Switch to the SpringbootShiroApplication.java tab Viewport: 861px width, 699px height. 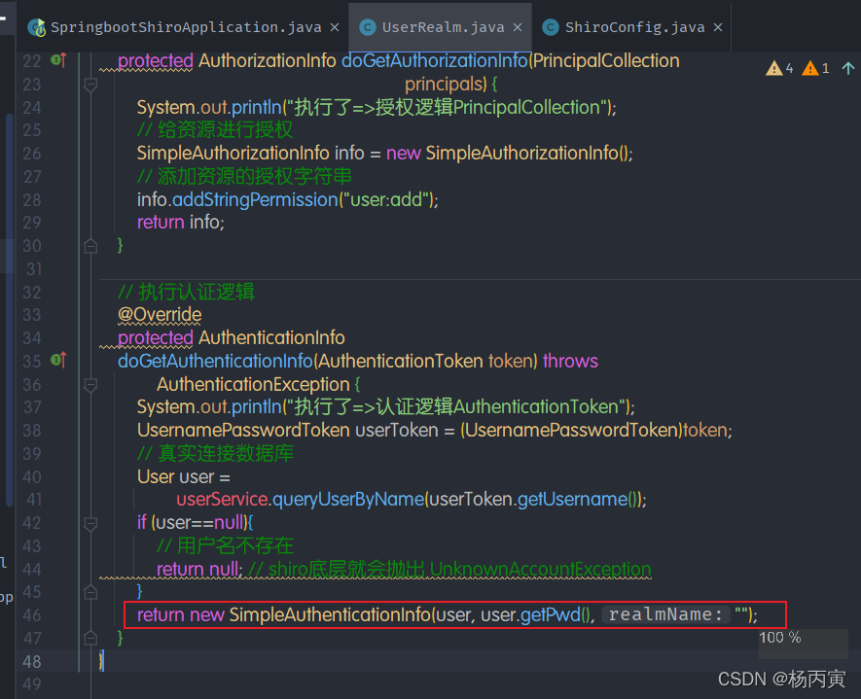tap(186, 27)
